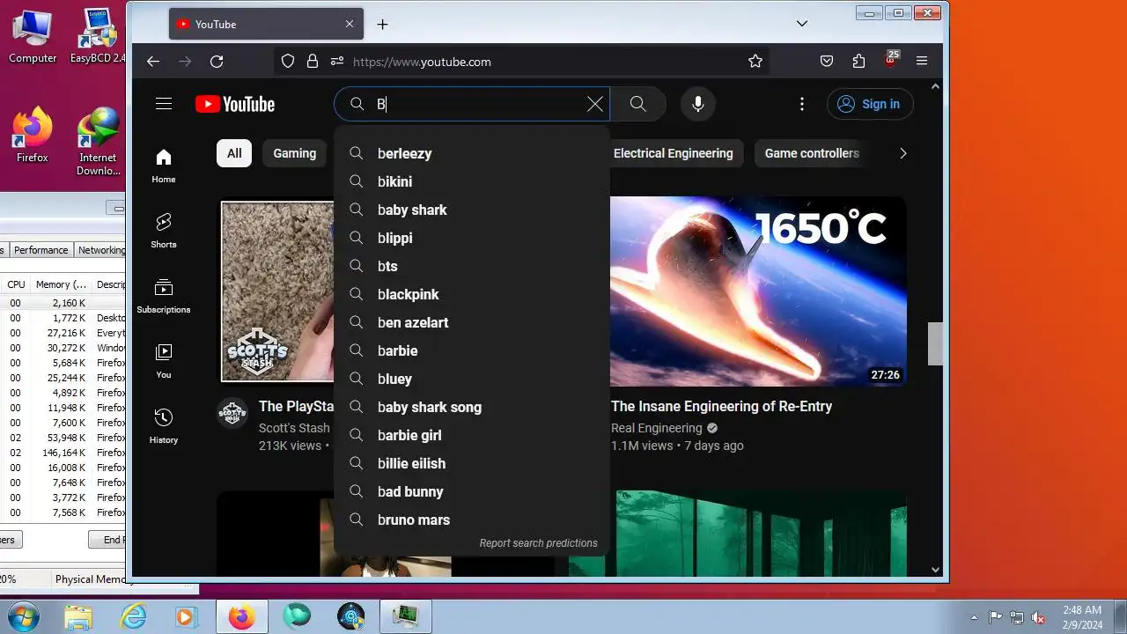The height and width of the screenshot is (634, 1127).
Task: Sort by Memory column in Task Manager
Action: 61,284
